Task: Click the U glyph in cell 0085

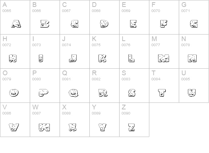Action: pos(192,93)
